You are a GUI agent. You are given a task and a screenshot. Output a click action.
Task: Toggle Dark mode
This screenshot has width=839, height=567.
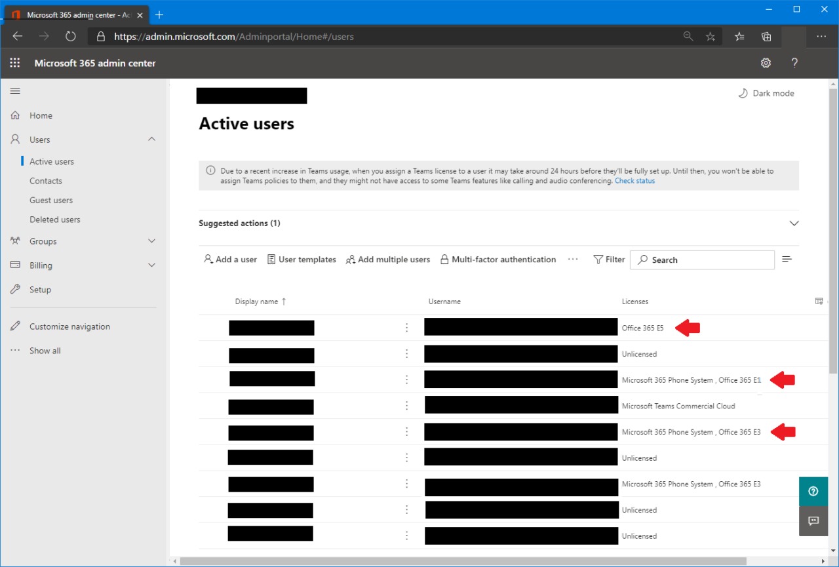coord(766,93)
